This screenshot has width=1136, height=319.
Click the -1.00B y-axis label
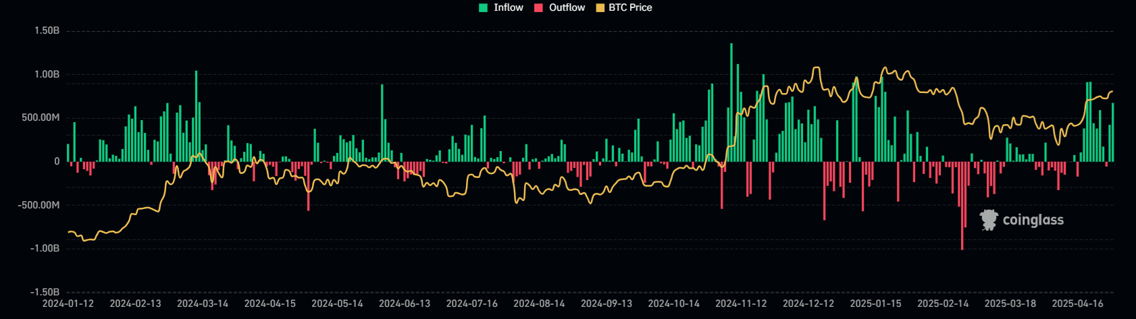click(x=45, y=249)
